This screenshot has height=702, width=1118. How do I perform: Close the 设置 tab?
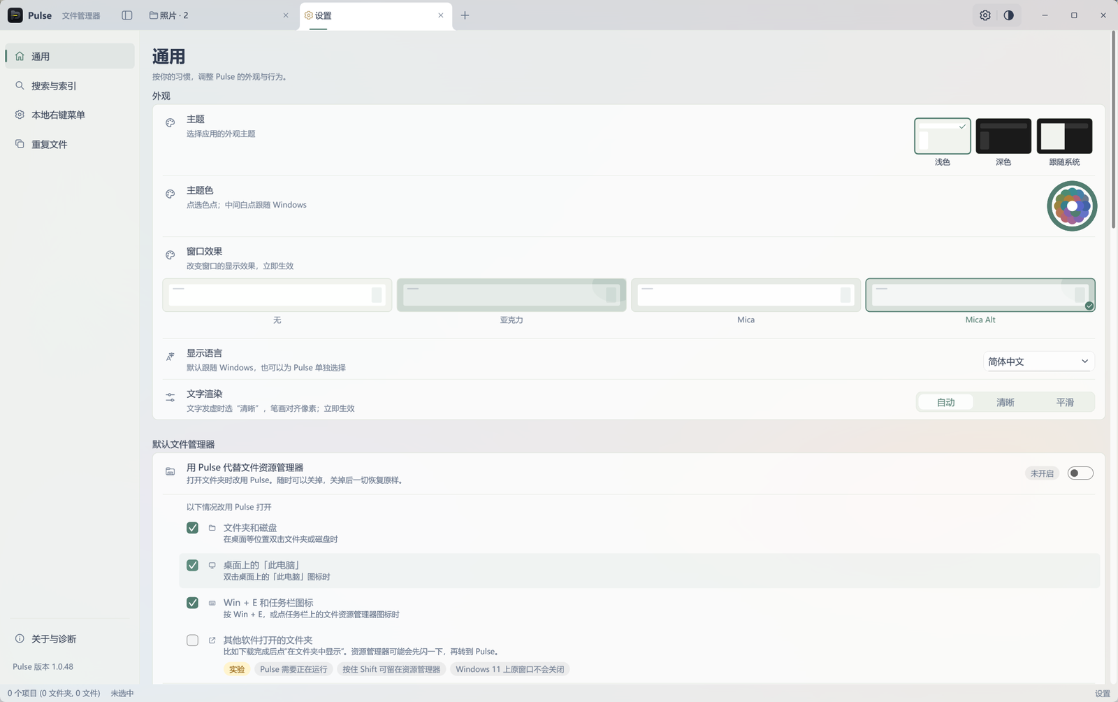click(441, 15)
